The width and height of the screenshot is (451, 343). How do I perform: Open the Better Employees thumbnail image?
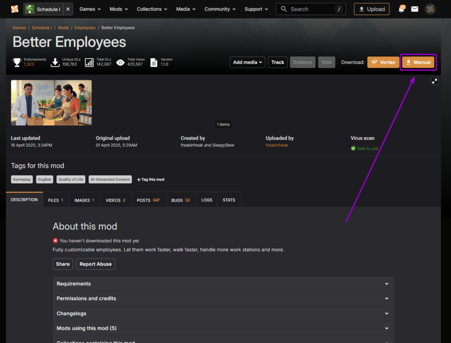click(51, 103)
